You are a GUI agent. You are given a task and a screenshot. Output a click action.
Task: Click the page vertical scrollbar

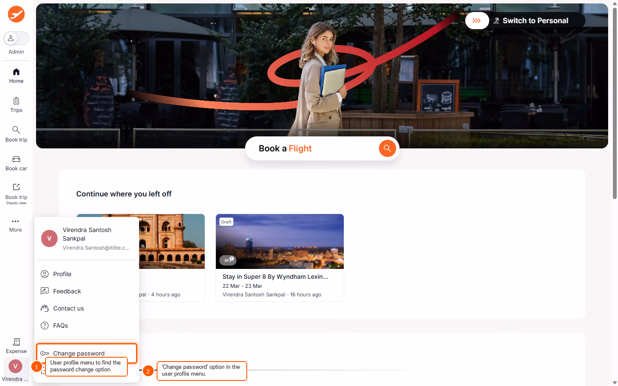(615, 103)
